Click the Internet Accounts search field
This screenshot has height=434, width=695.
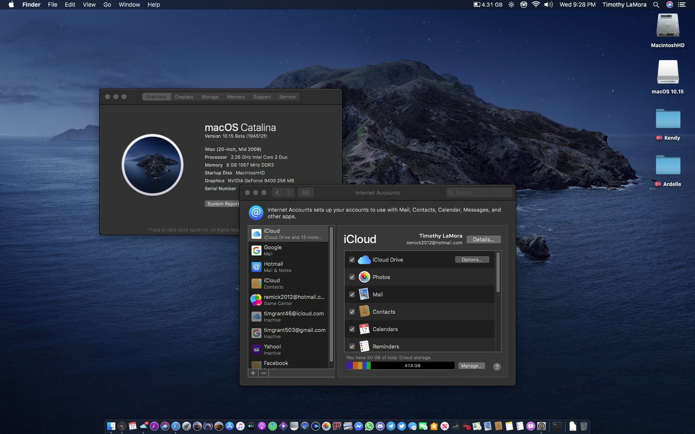click(480, 193)
